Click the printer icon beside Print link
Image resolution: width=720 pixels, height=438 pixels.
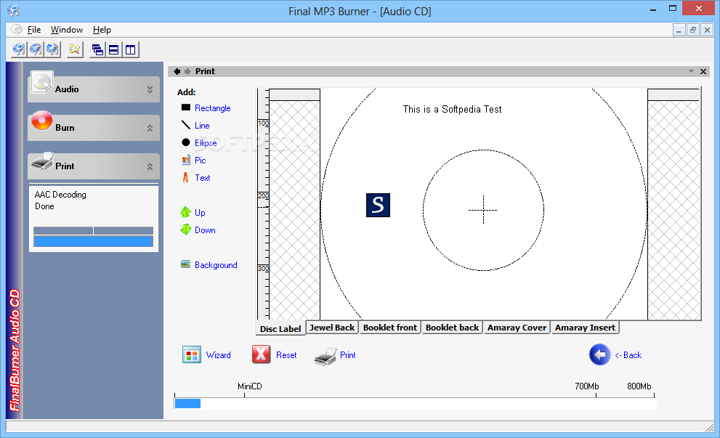pos(325,356)
